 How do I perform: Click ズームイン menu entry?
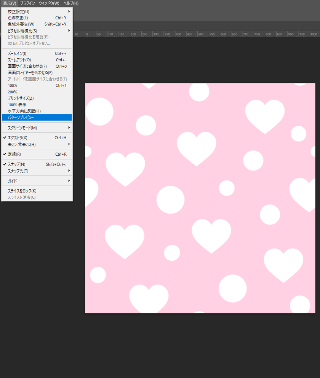click(x=17, y=54)
